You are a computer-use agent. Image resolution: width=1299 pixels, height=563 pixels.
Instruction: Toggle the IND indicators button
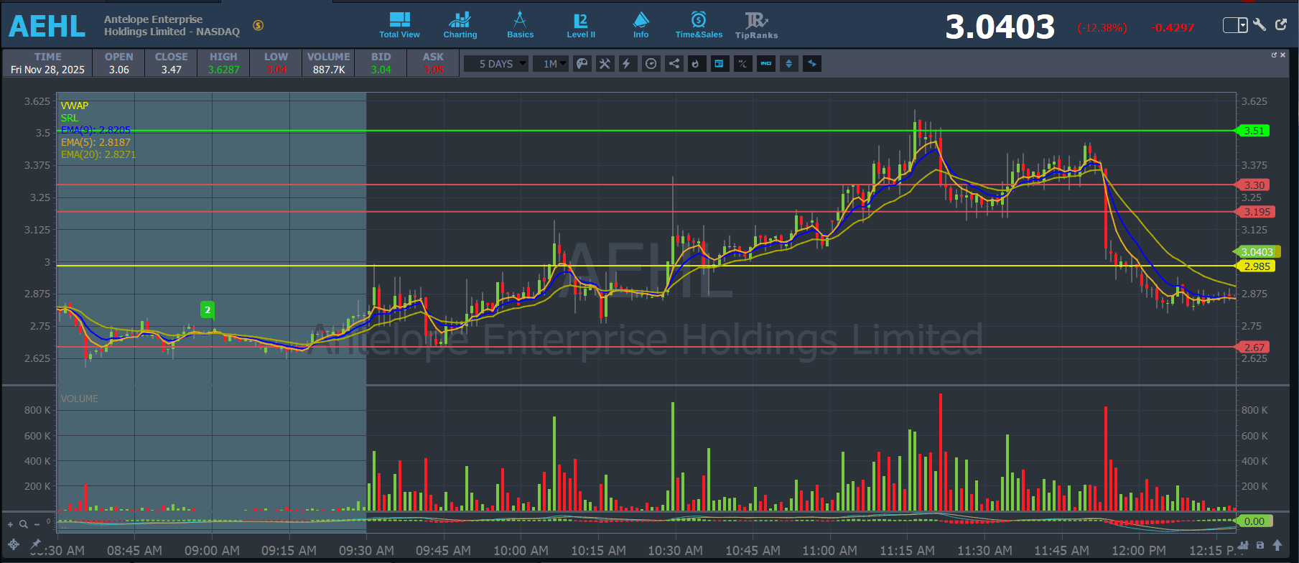[765, 64]
